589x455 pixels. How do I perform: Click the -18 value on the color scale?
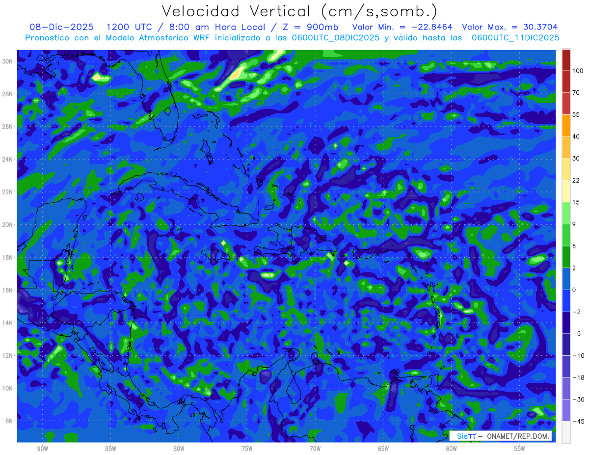(x=578, y=377)
